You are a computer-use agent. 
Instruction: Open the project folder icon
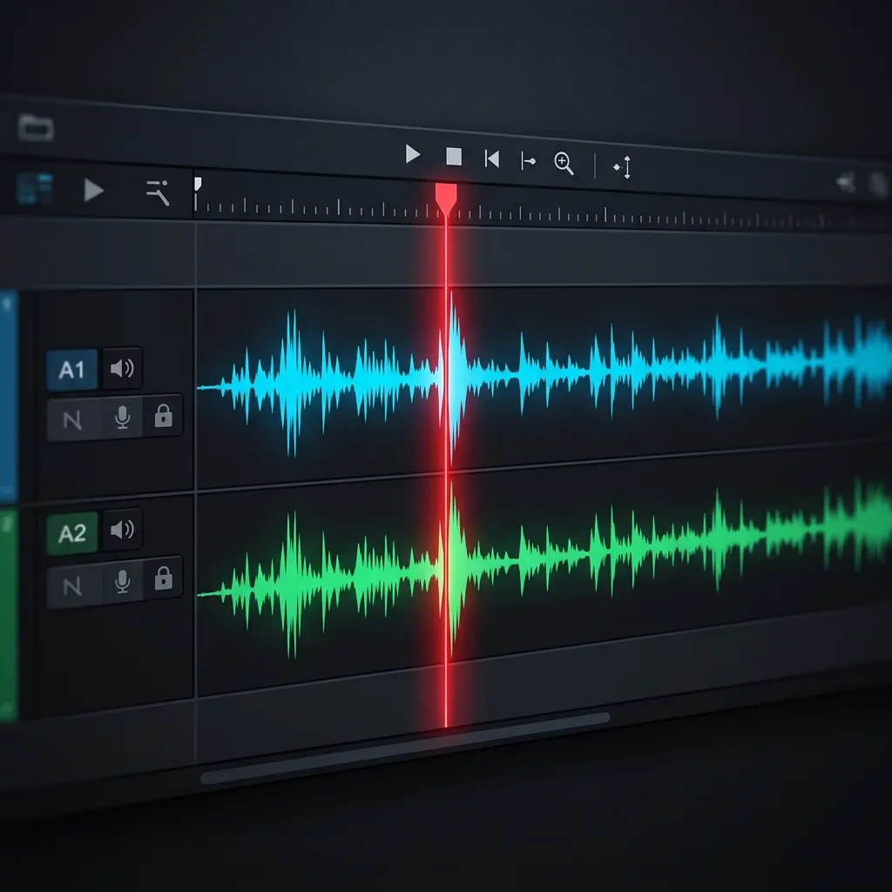tap(36, 127)
